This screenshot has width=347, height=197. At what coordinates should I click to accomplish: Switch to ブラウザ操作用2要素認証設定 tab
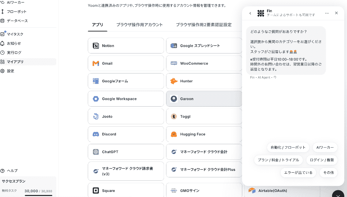click(x=204, y=25)
